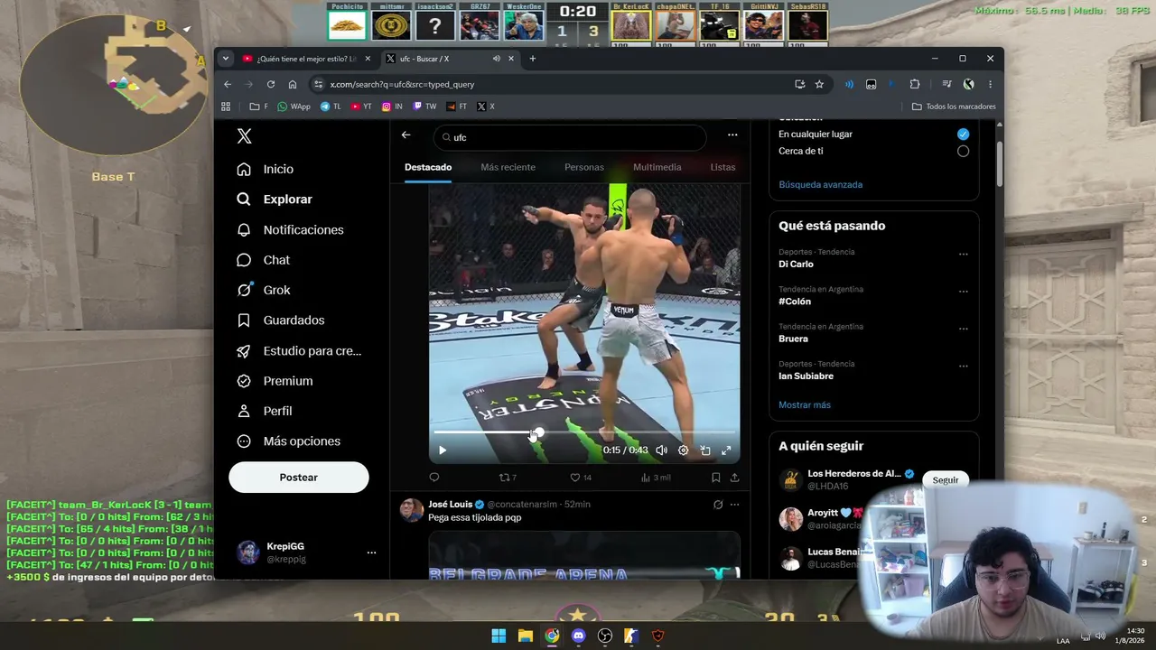This screenshot has height=650, width=1156.
Task: Click the Premium verified badge icon
Action: (244, 381)
